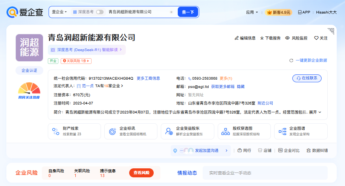Click the 实时查看企业一手动态 field

click(265, 173)
